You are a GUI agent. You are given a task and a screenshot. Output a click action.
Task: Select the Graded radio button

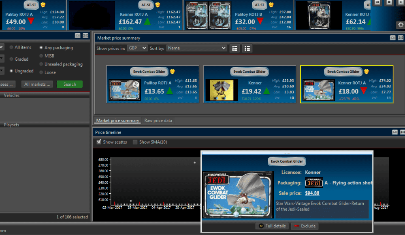click(11, 59)
